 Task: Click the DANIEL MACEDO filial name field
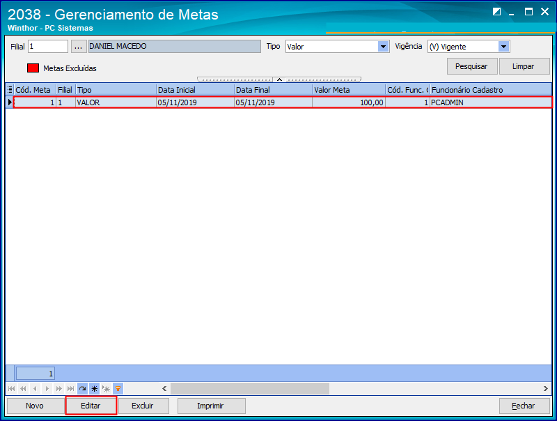pyautogui.click(x=175, y=47)
